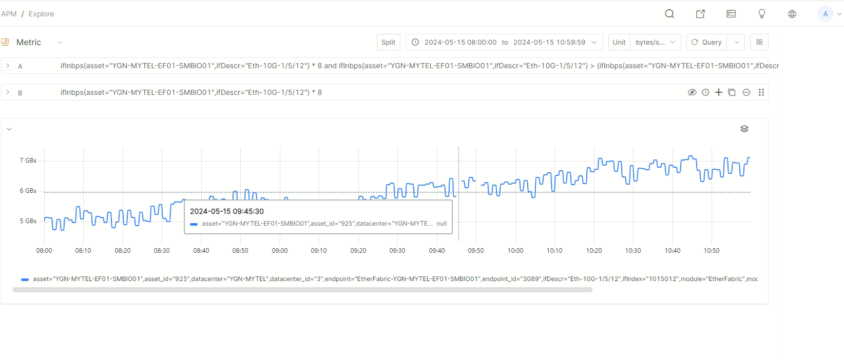This screenshot has width=844, height=360.
Task: Add a query with the plus icon
Action: point(719,92)
